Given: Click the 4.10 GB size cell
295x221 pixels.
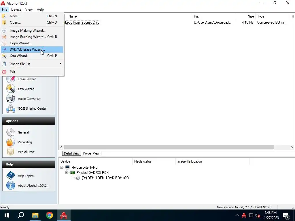Looking at the screenshot, I should click(247, 22).
